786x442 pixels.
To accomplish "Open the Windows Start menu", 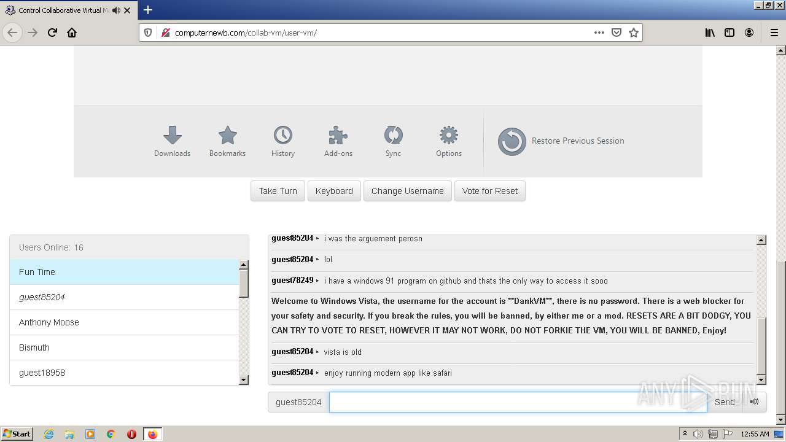I will tap(17, 434).
